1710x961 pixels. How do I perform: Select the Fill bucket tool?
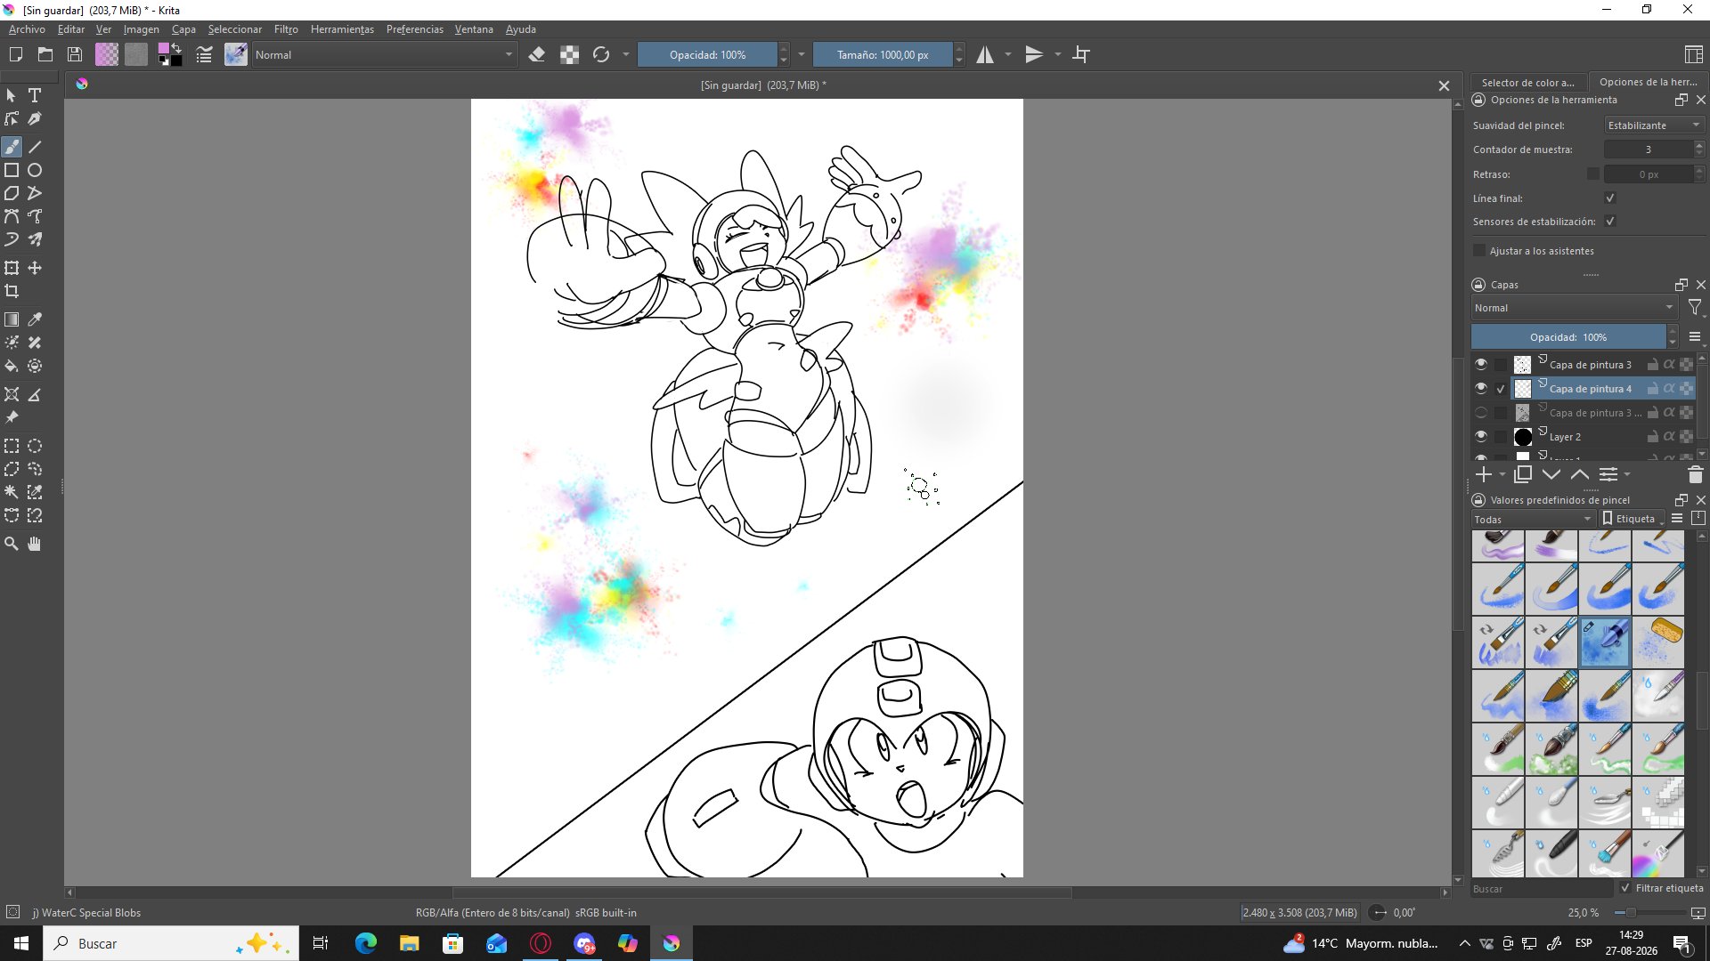click(x=12, y=366)
